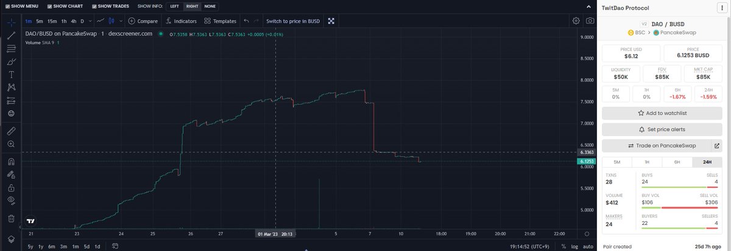The image size is (731, 251).
Task: Open the prediction and measurement tools
Action: (11, 100)
